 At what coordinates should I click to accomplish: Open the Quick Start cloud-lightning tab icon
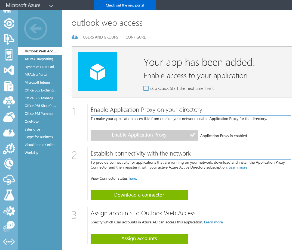click(75, 37)
